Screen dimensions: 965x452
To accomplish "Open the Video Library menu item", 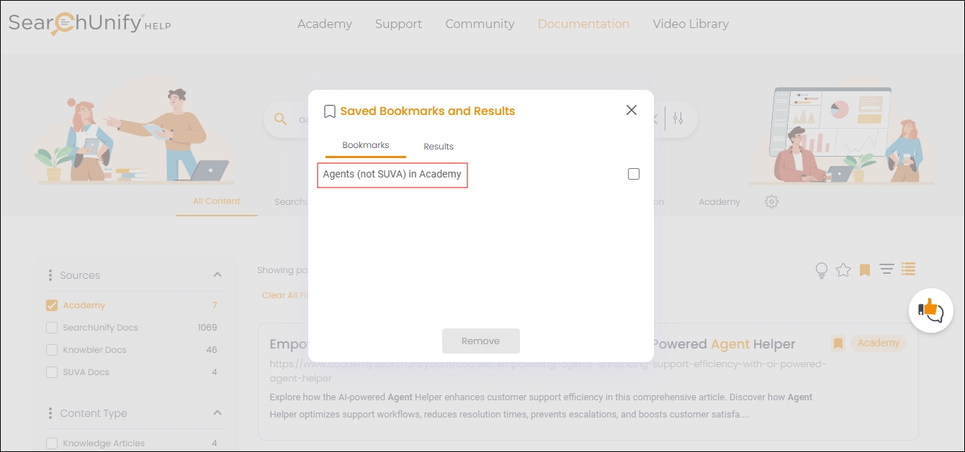I will [690, 24].
